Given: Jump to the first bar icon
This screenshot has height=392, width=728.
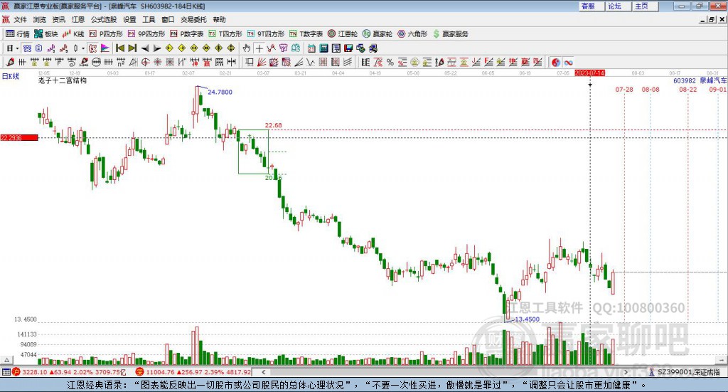Looking at the screenshot, I should pyautogui.click(x=119, y=48).
